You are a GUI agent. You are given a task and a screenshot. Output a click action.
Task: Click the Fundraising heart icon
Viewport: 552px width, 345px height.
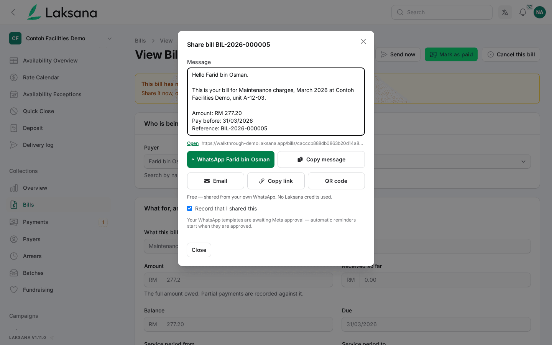point(14,290)
